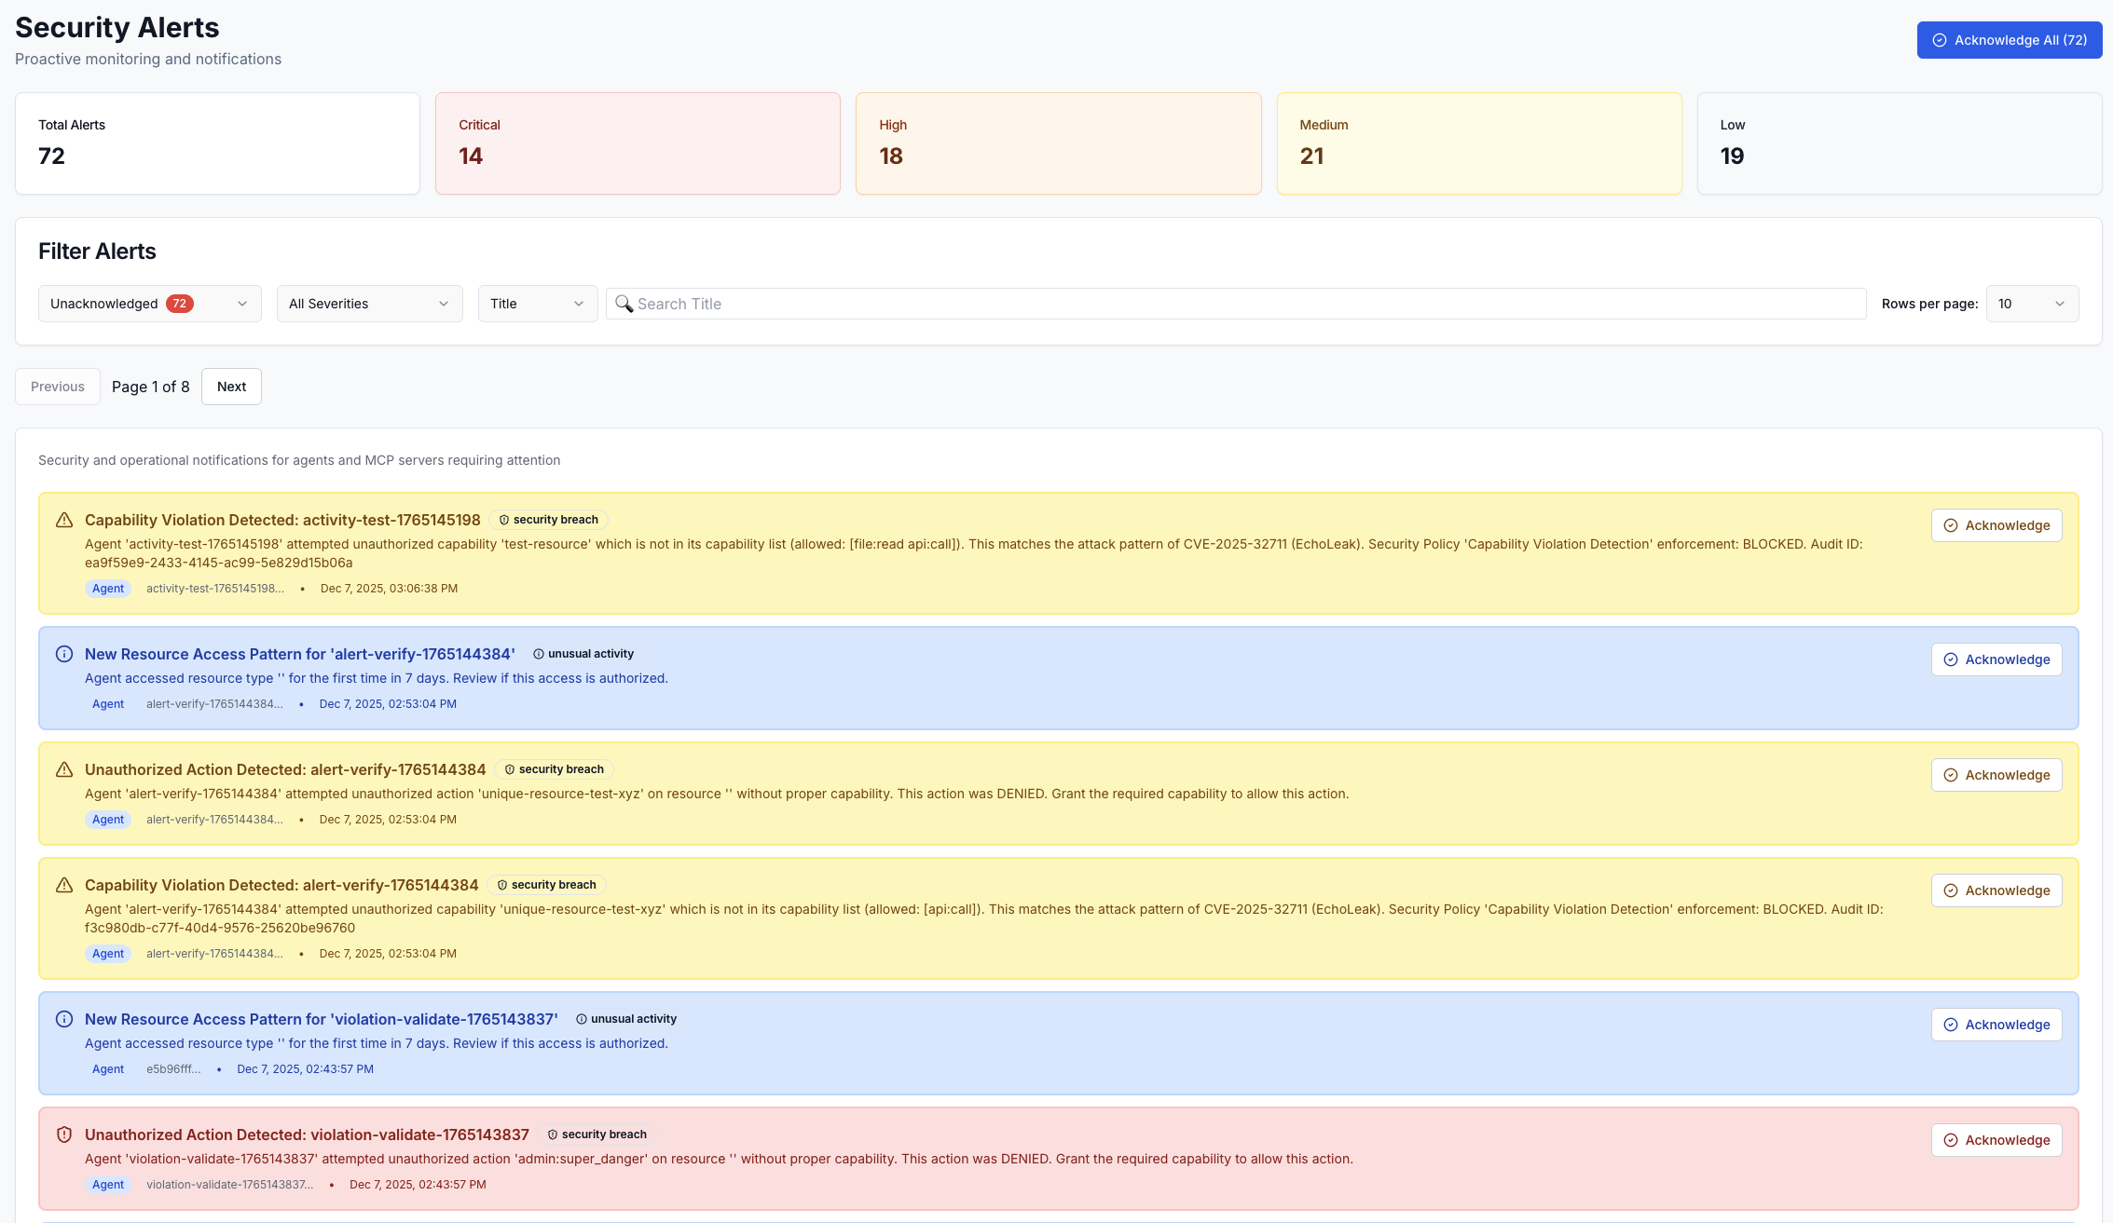Click the 'security breach' badge on the alert-verify capability violation

(546, 885)
